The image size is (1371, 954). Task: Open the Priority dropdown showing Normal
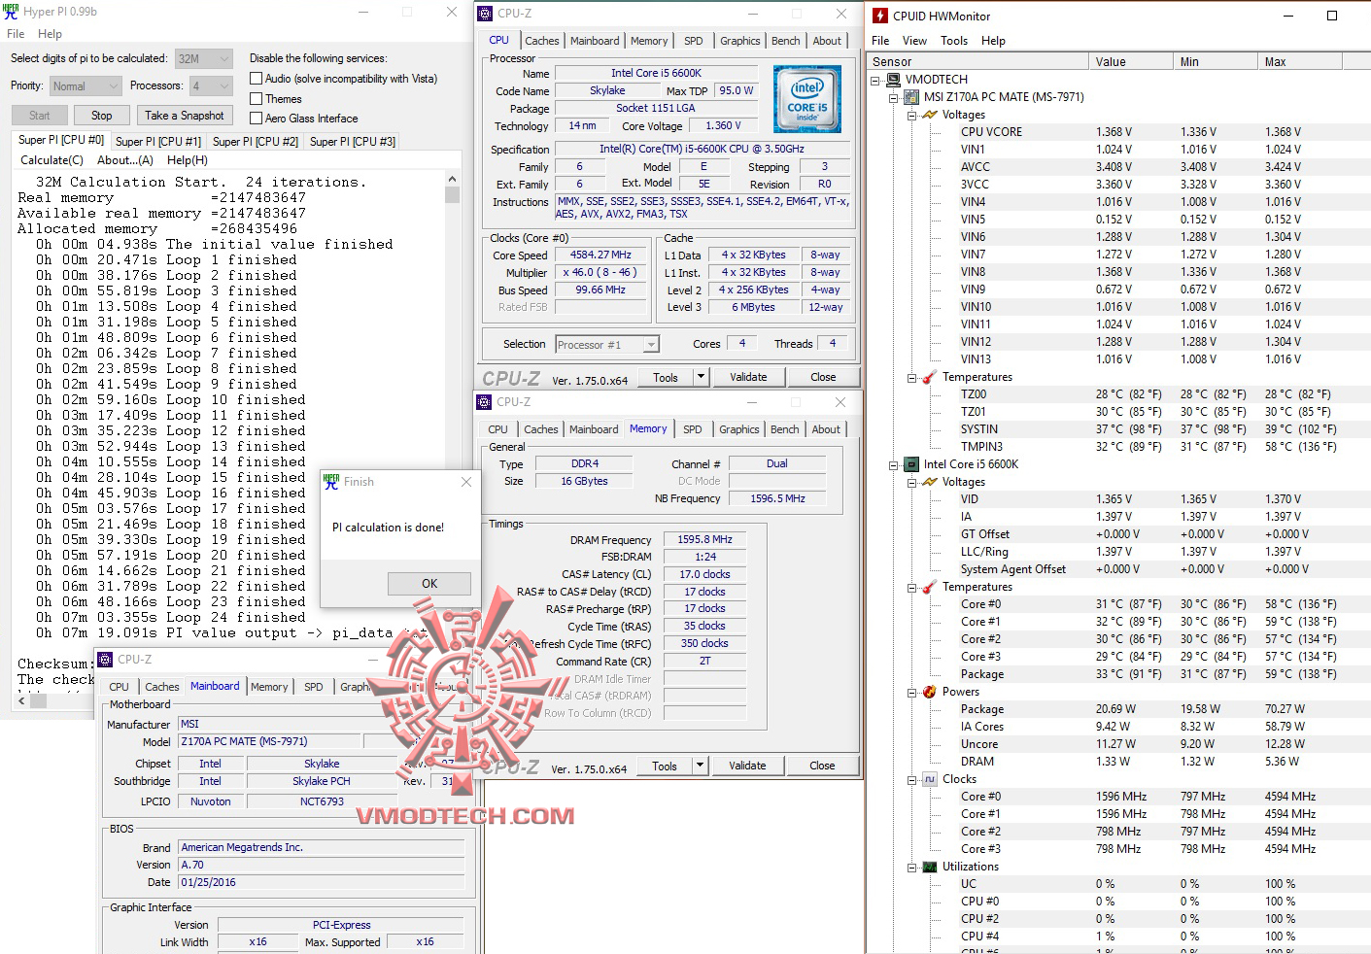[x=86, y=85]
